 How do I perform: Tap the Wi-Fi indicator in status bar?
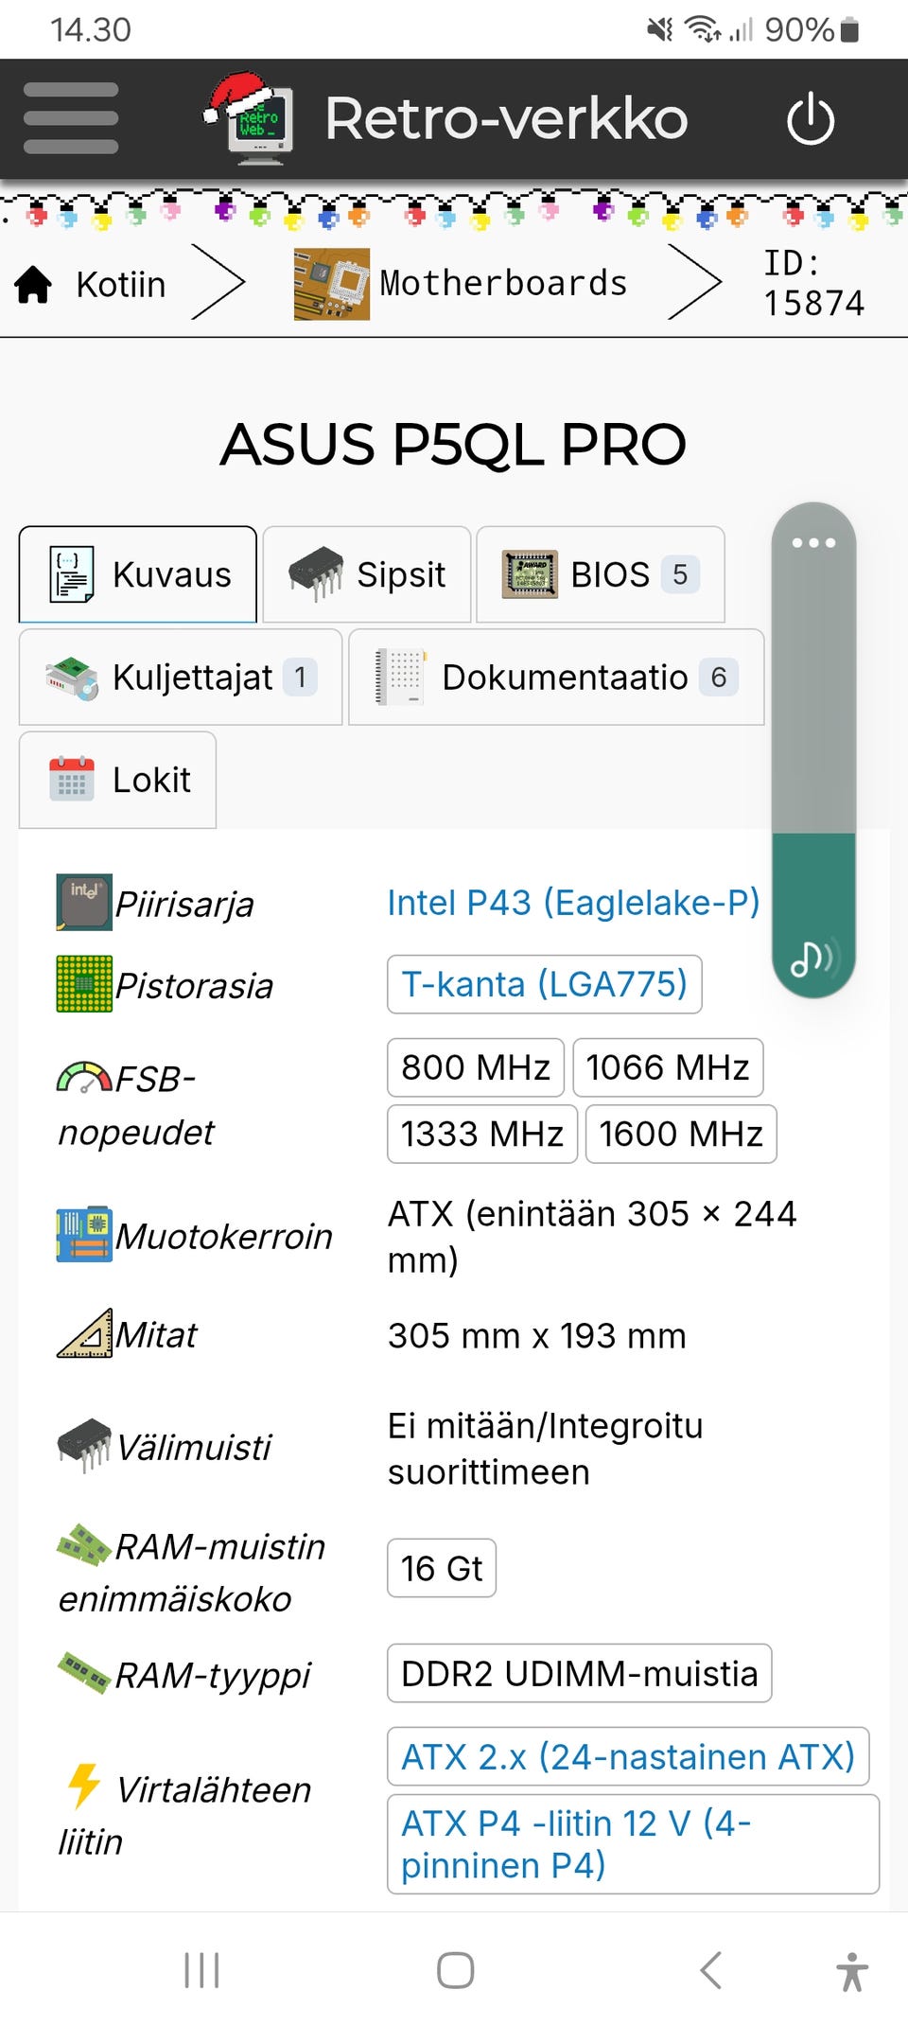pos(703,29)
